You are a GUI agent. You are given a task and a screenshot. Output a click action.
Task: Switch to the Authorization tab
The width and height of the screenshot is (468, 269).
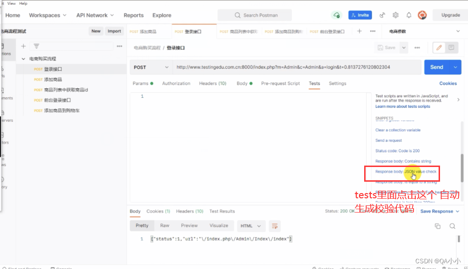click(176, 83)
